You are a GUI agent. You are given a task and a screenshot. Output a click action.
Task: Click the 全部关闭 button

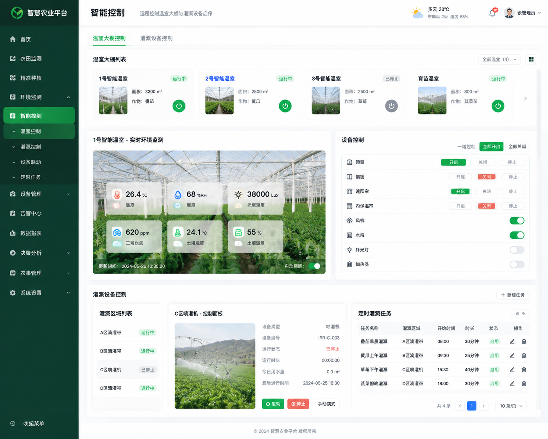(x=517, y=147)
